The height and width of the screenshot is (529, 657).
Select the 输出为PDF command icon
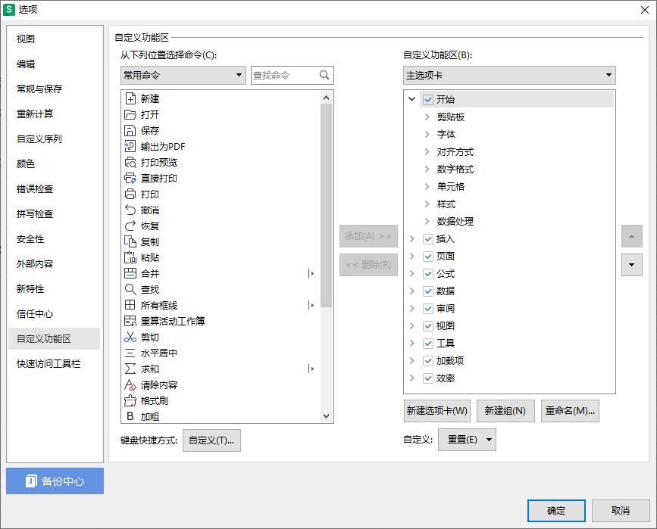132,145
